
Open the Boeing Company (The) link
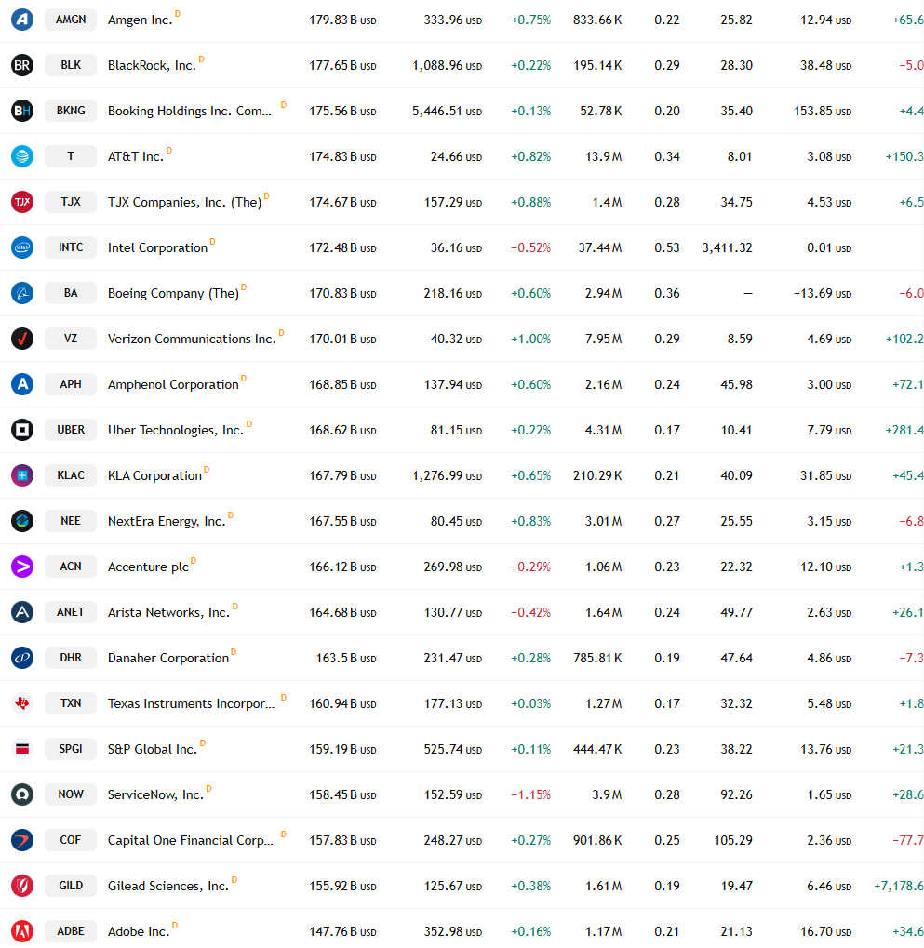tap(173, 293)
